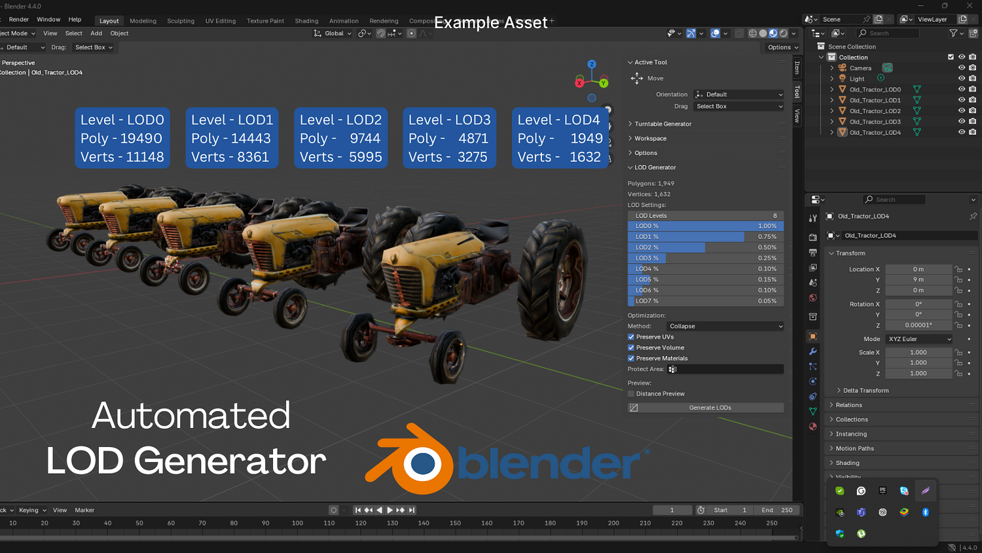Open the Output properties tab icon
This screenshot has width=982, height=553.
pos(812,252)
